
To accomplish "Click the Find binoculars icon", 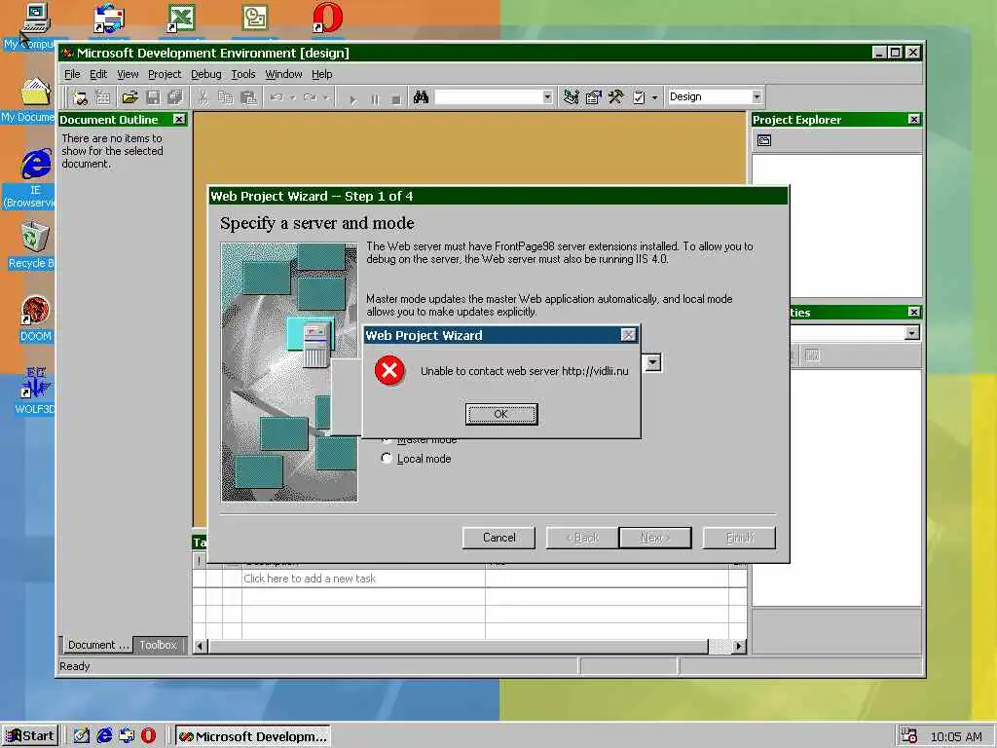I will click(421, 97).
